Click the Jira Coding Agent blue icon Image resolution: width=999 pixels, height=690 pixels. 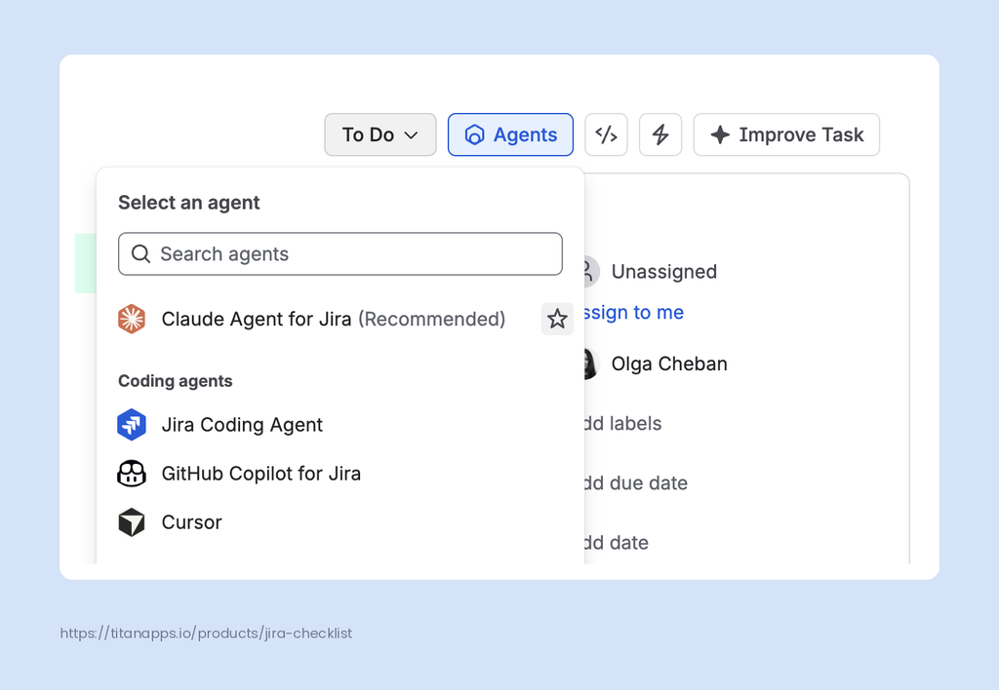[132, 425]
